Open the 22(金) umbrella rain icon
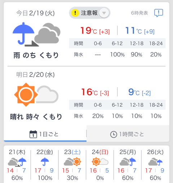This screenshot has height=183, width=173. tap(45, 162)
